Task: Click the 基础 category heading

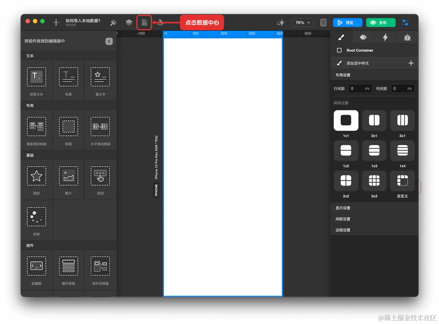Action: click(x=30, y=155)
